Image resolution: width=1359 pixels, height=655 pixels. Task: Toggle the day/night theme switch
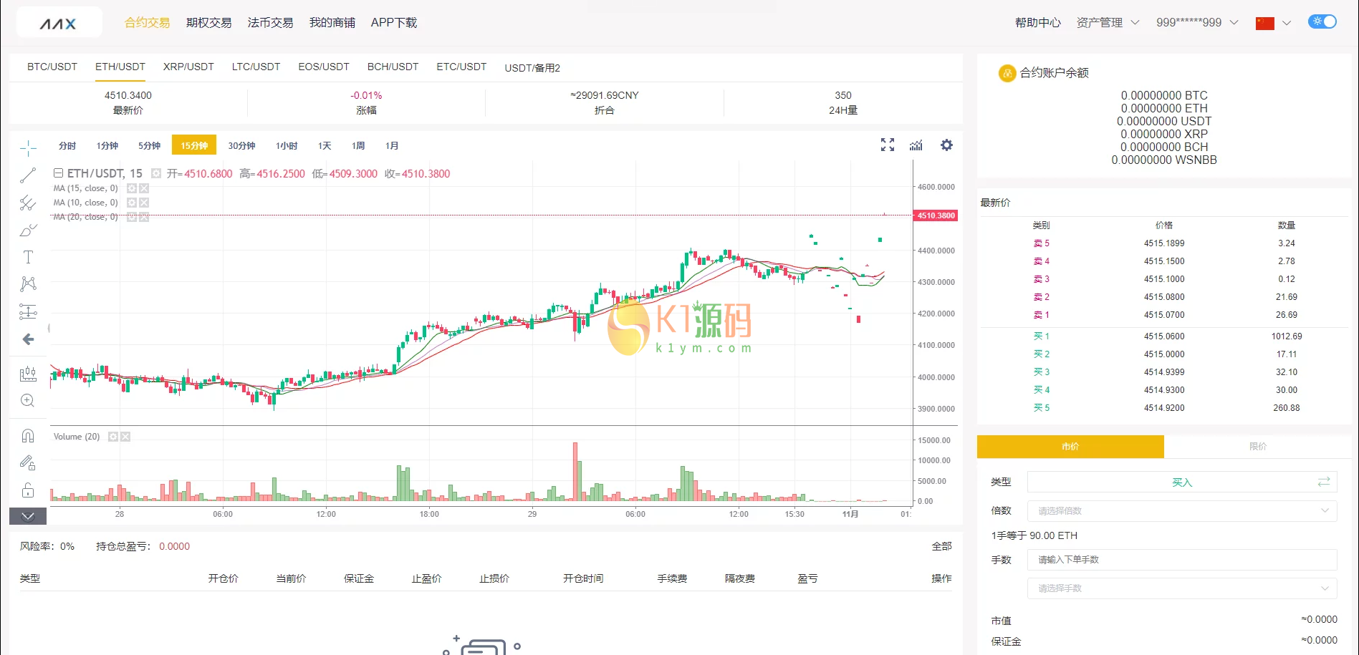coord(1322,21)
